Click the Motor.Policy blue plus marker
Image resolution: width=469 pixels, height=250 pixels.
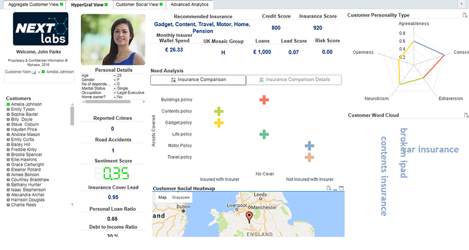tap(309, 146)
